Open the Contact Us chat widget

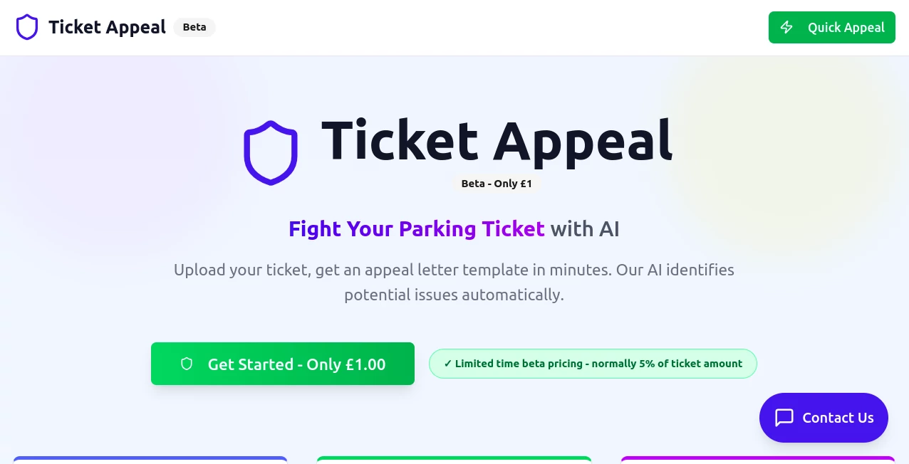click(824, 418)
